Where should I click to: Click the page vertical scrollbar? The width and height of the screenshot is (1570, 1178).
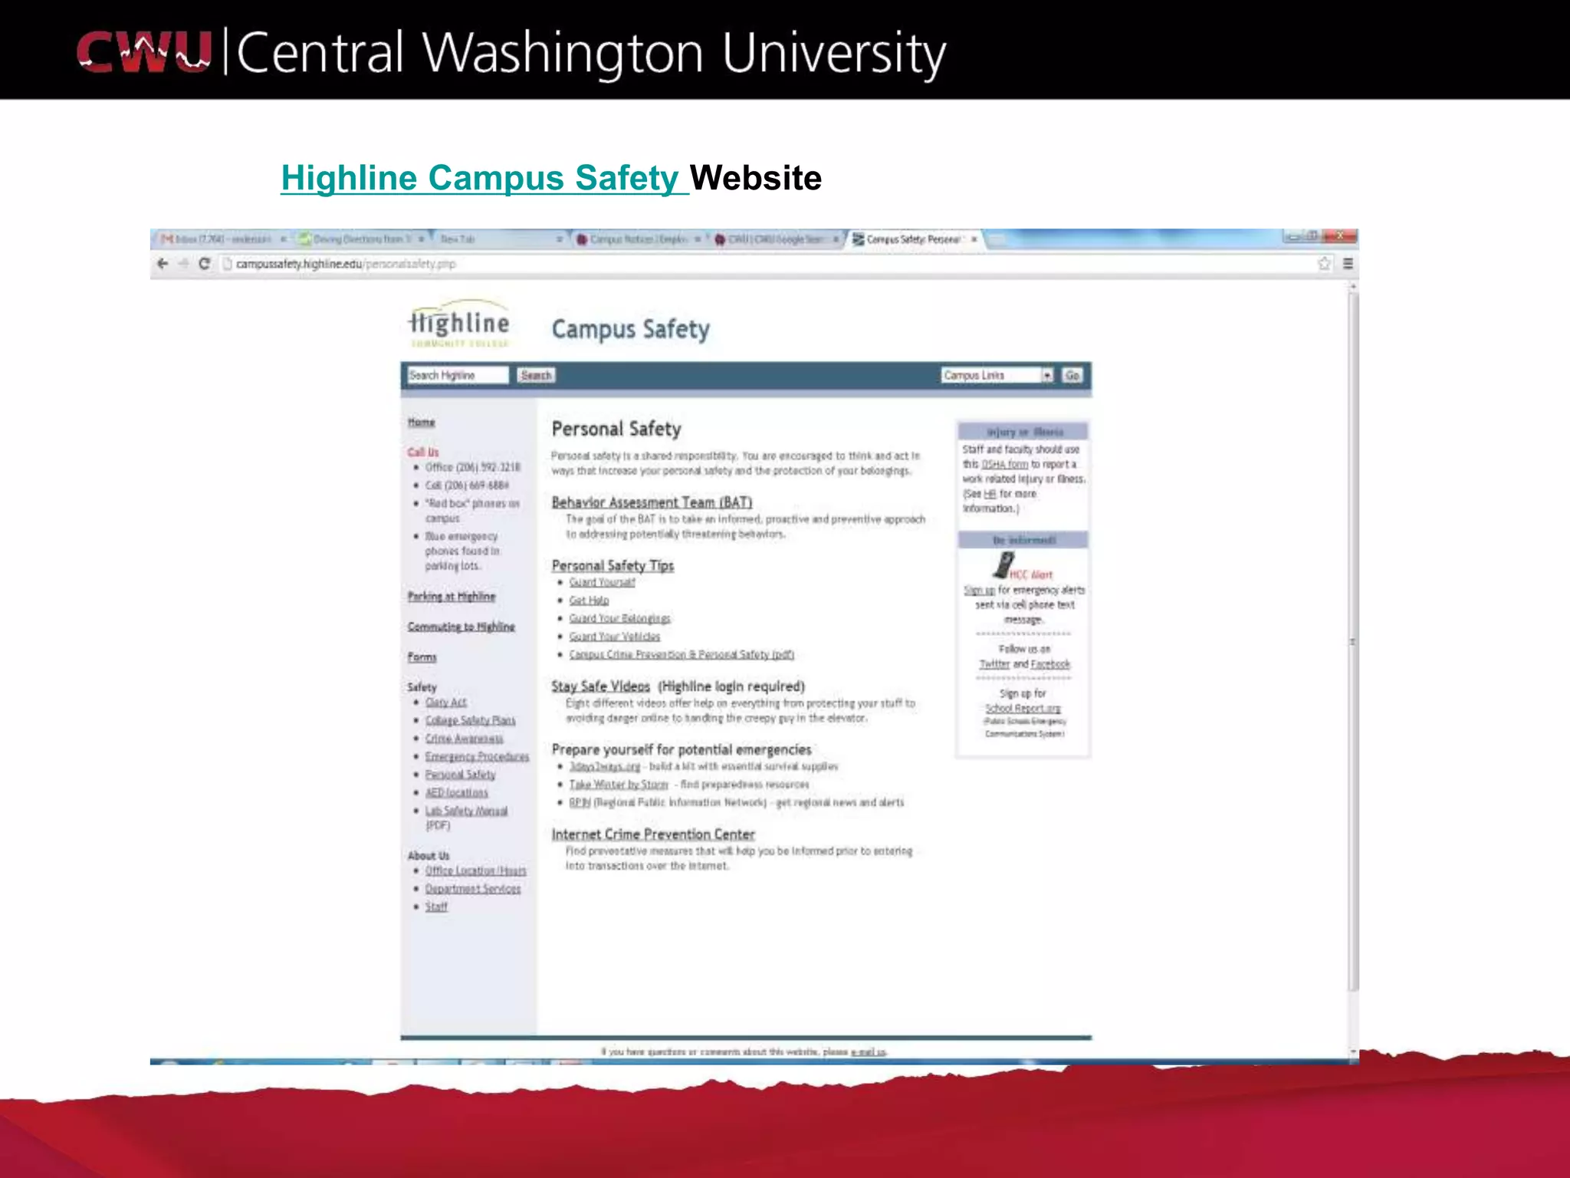point(1353,642)
